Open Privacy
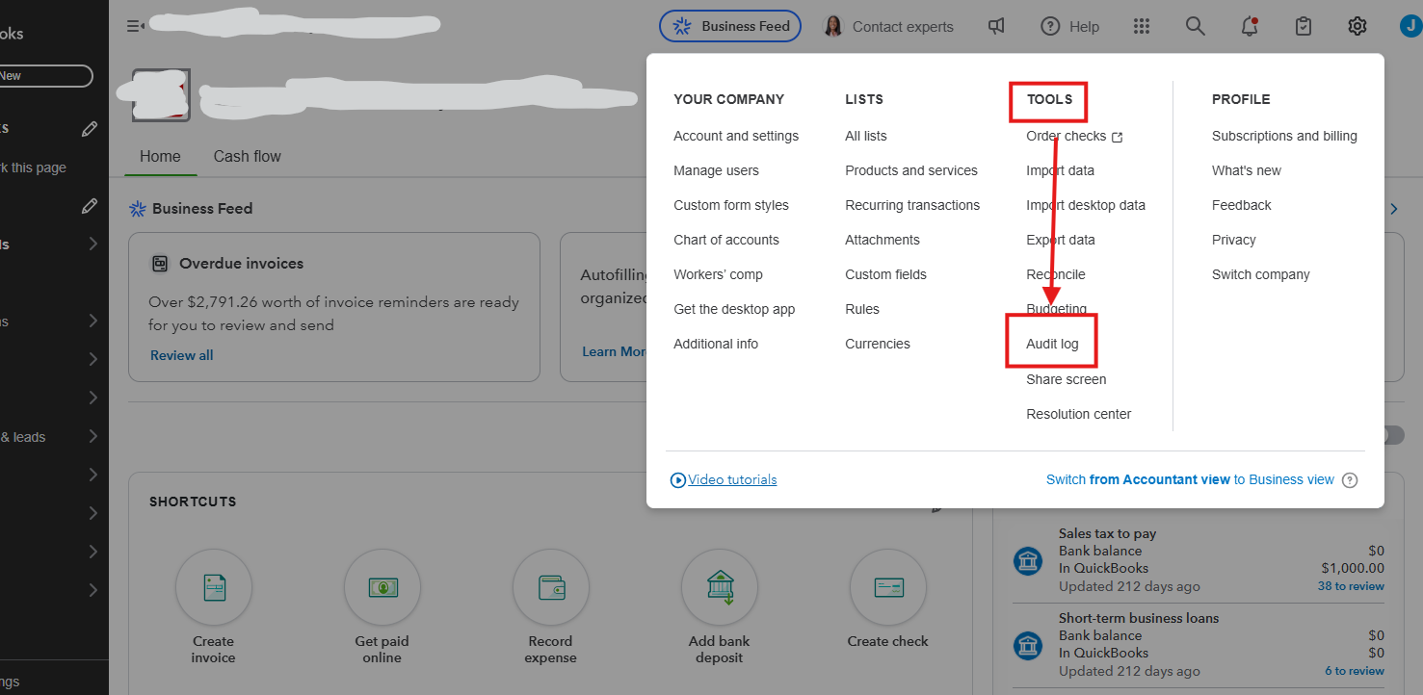The height and width of the screenshot is (695, 1423). [x=1234, y=240]
